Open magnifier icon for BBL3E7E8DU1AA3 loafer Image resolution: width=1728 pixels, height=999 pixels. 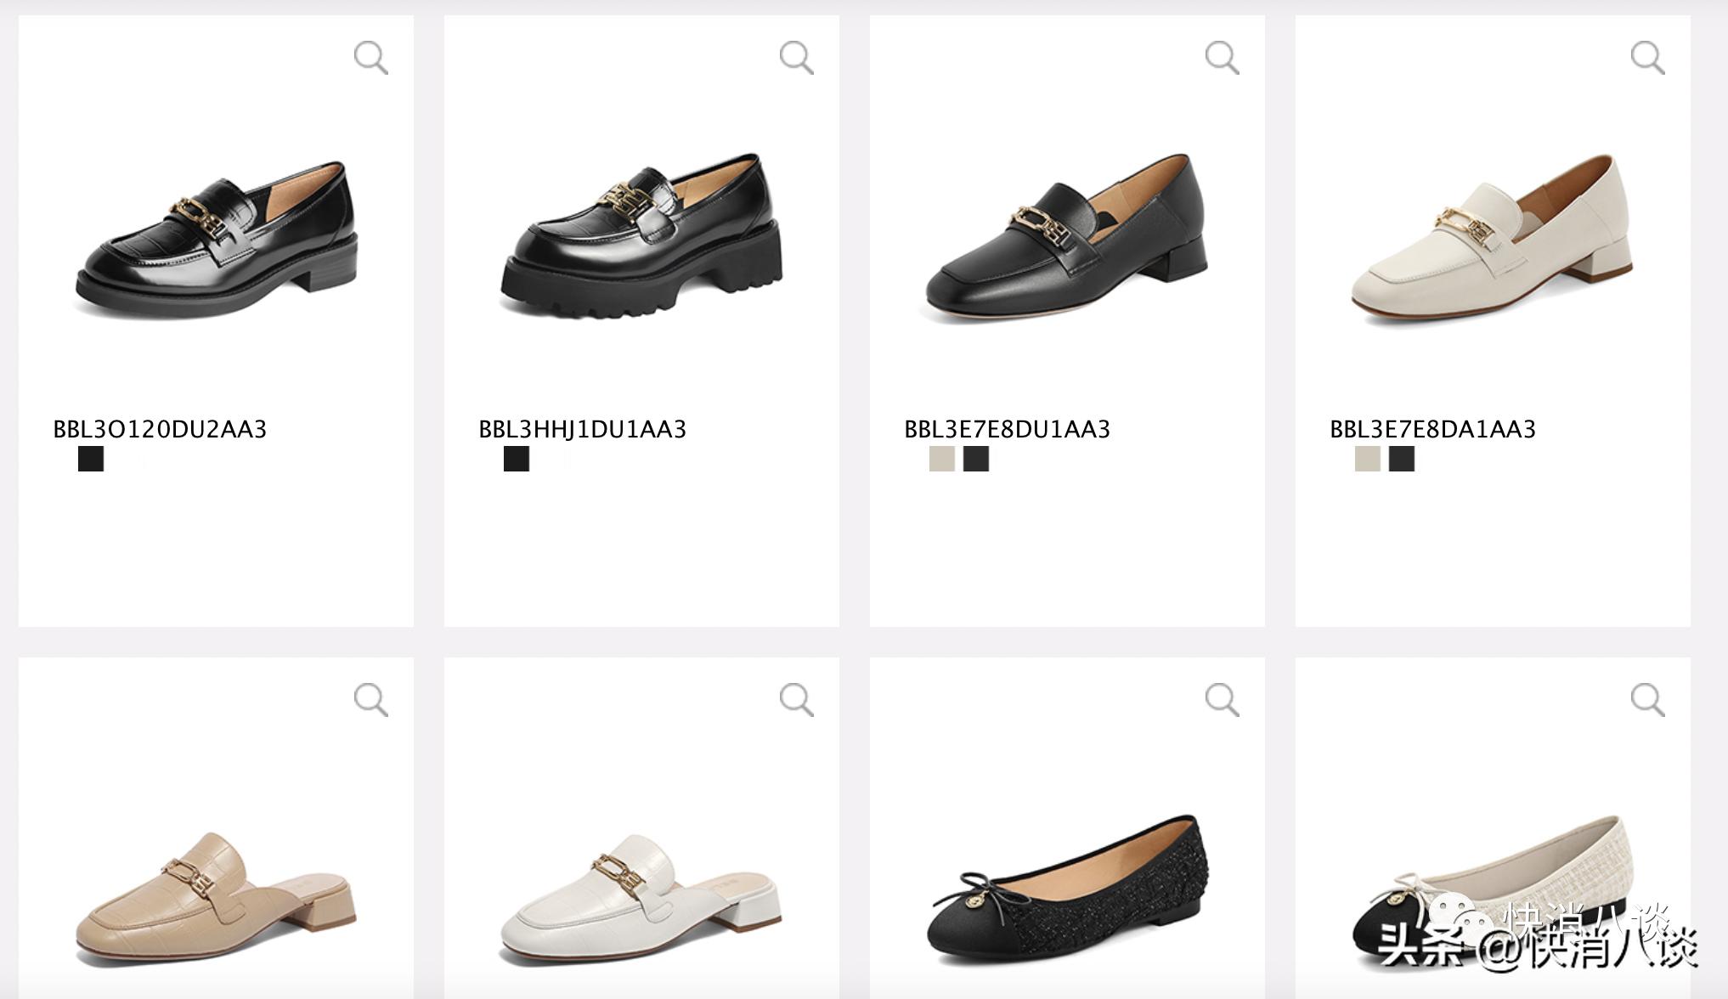click(x=1222, y=58)
